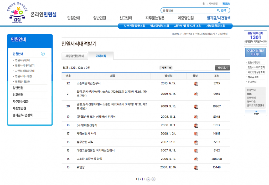Go to page 3
Viewport: 269px width, 185px height.
[144, 179]
